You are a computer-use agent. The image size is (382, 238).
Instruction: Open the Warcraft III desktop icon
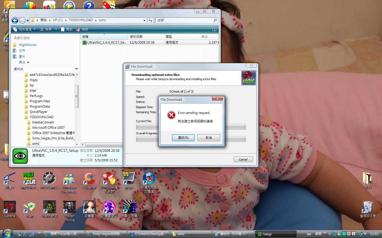point(50,207)
